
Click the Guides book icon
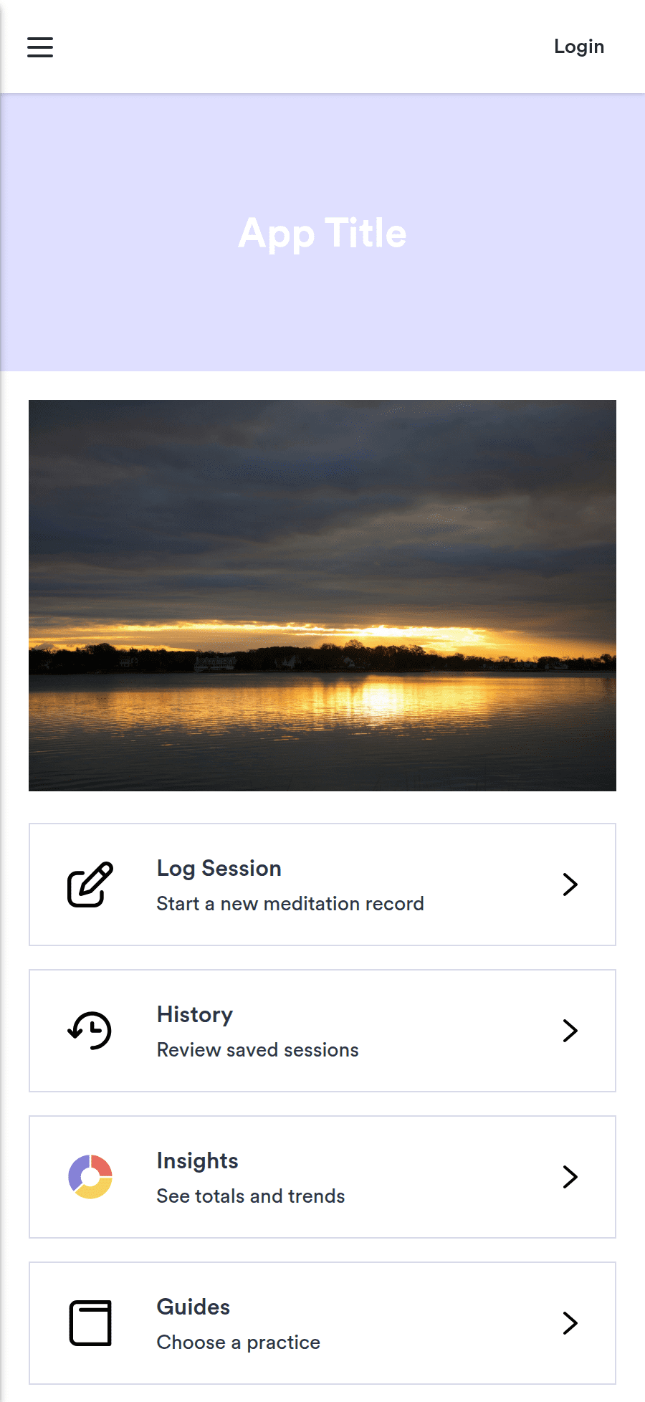pyautogui.click(x=90, y=1323)
